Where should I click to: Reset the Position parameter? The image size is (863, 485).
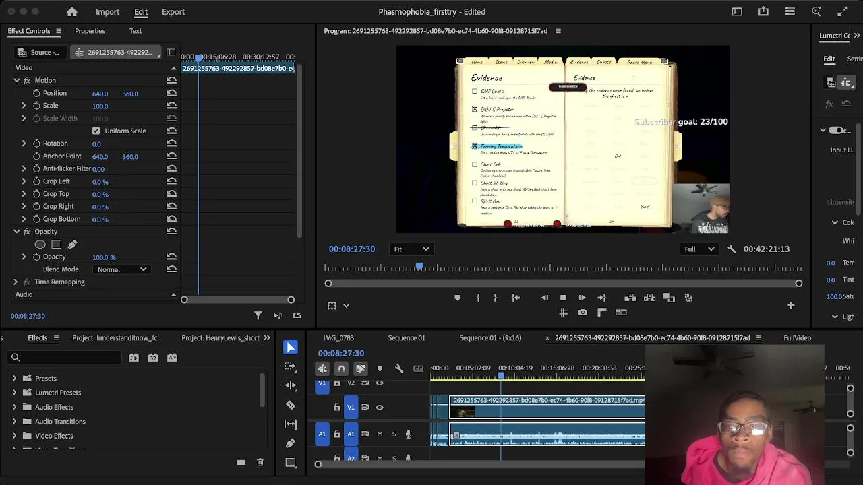(171, 93)
